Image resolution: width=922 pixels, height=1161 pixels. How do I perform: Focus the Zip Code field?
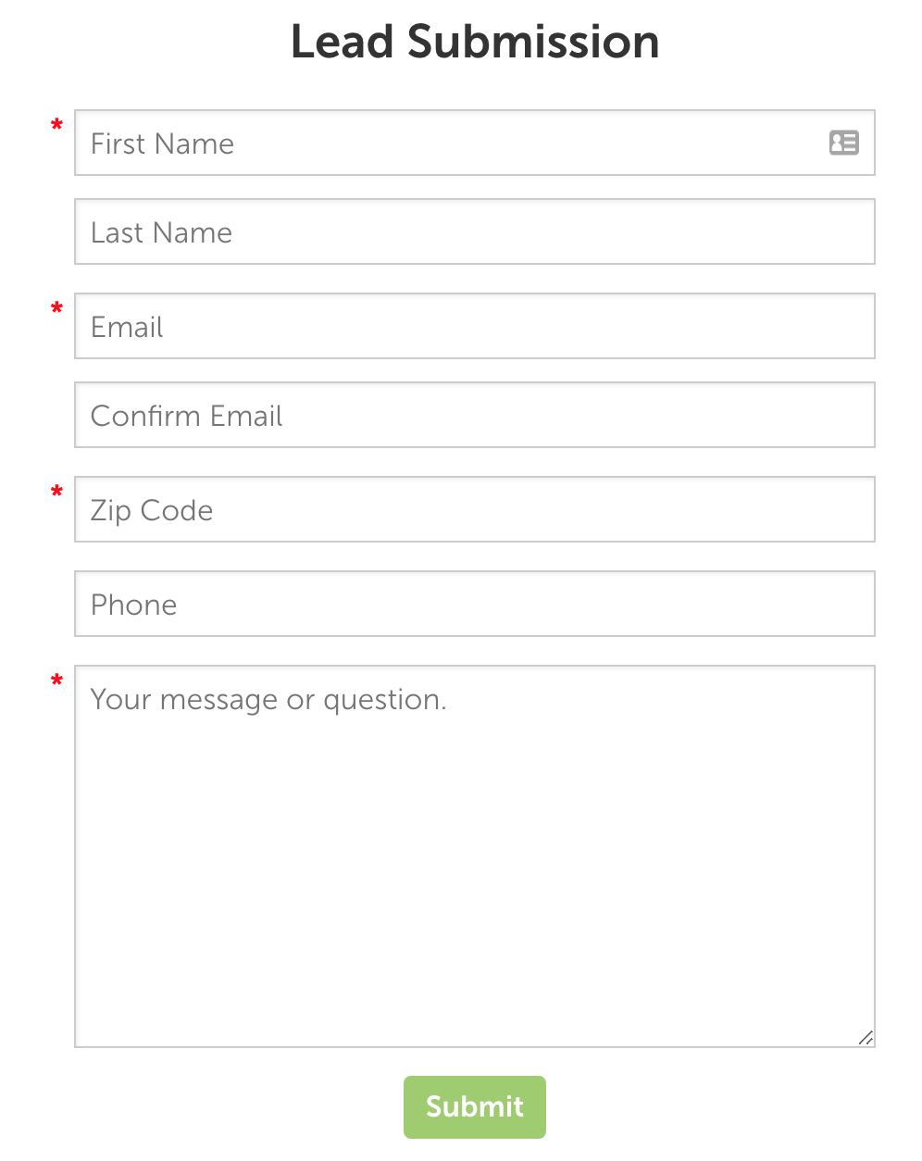pos(475,509)
